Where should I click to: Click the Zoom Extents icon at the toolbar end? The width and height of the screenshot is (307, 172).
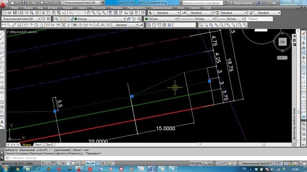[245, 25]
